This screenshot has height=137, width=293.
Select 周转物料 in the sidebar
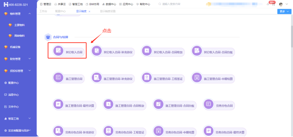tap(19, 36)
